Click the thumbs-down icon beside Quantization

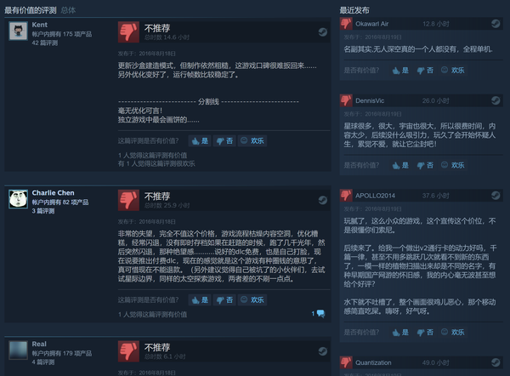click(346, 362)
